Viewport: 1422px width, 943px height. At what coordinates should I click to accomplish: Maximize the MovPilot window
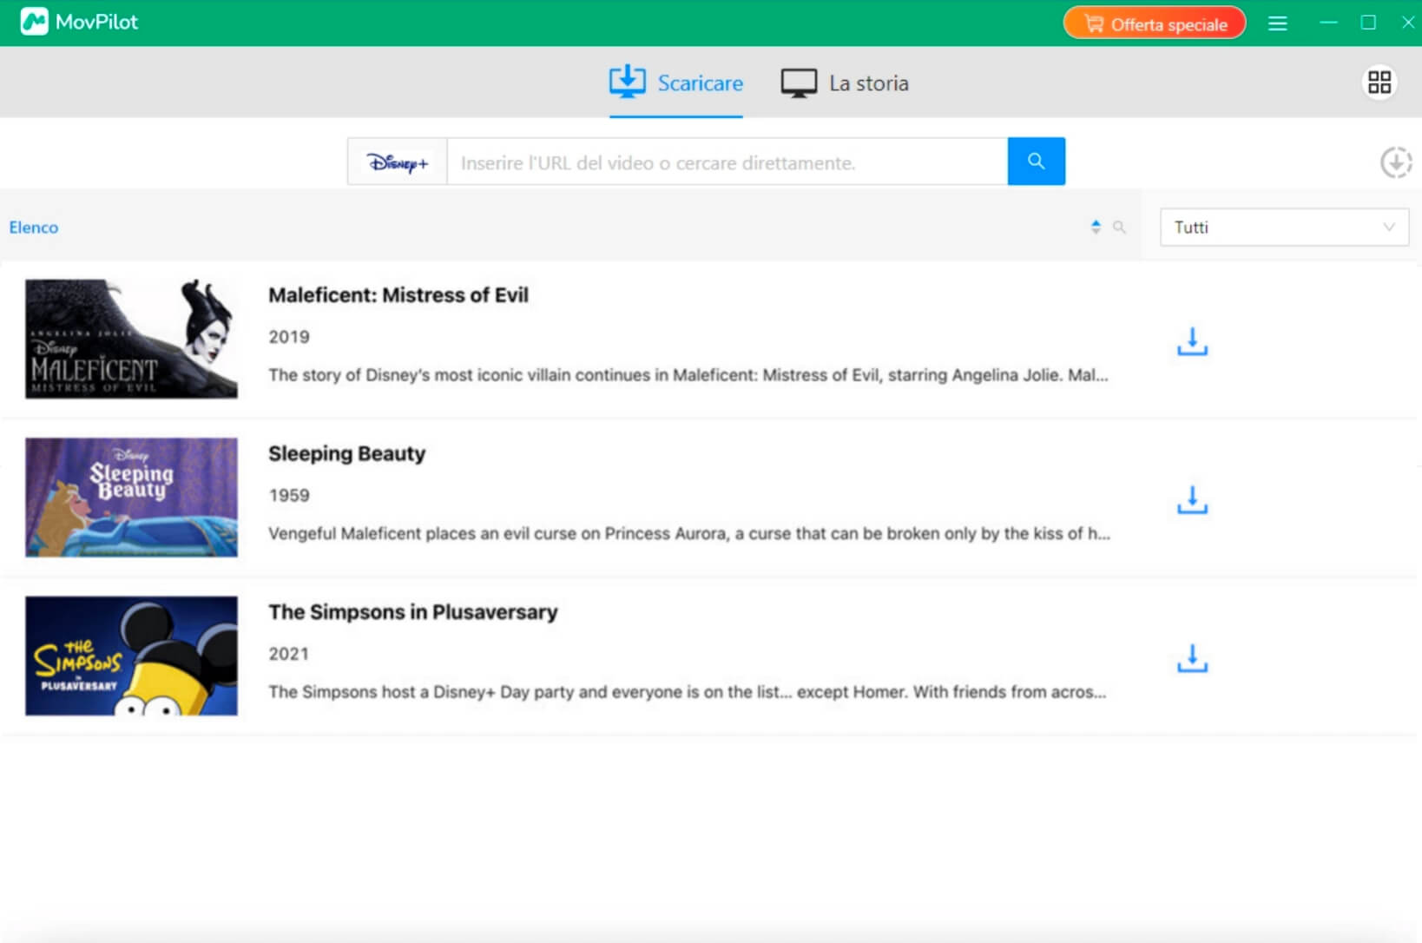(x=1368, y=23)
